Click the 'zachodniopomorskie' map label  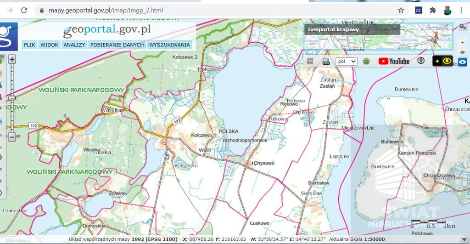245,140
